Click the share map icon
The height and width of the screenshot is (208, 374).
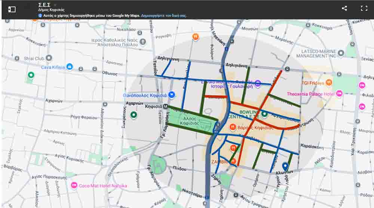pyautogui.click(x=344, y=9)
